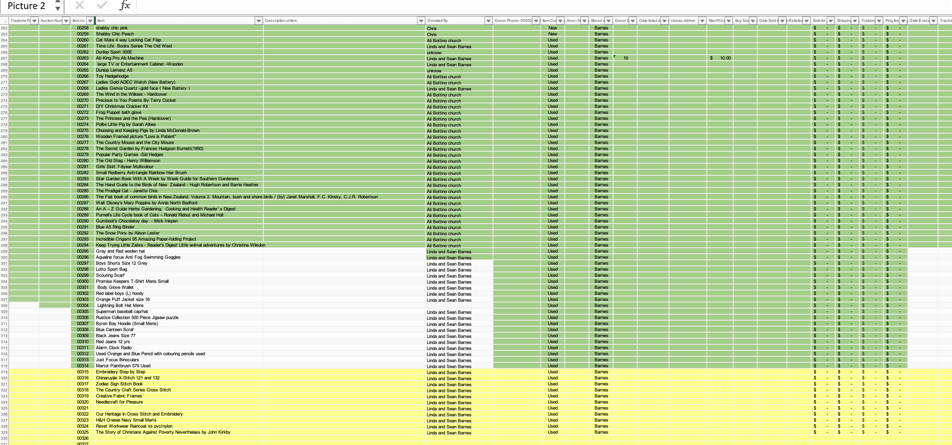Click the fx insert function icon
The width and height of the screenshot is (952, 445).
(125, 5)
